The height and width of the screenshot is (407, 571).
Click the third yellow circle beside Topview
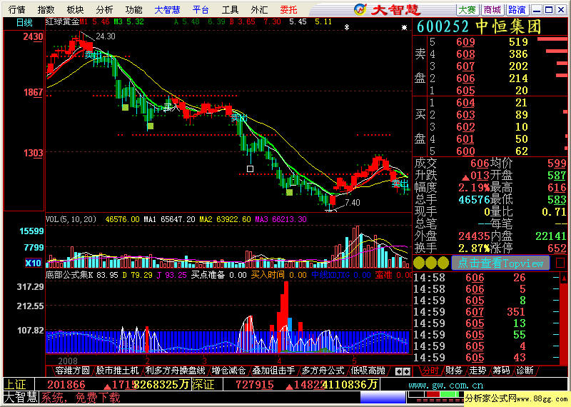coord(443,263)
